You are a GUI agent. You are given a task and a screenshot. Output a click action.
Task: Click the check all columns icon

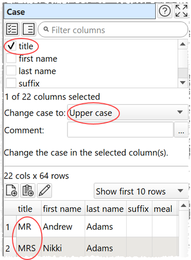coord(12,29)
